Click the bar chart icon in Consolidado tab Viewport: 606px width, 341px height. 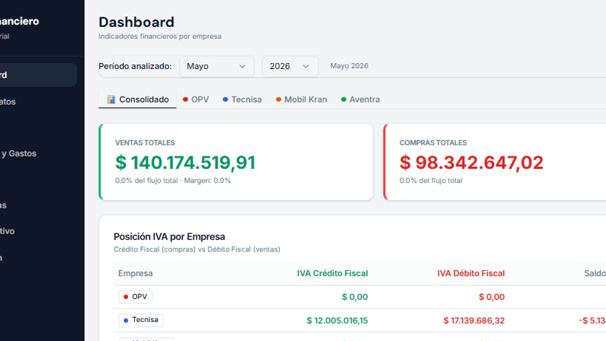(x=111, y=99)
